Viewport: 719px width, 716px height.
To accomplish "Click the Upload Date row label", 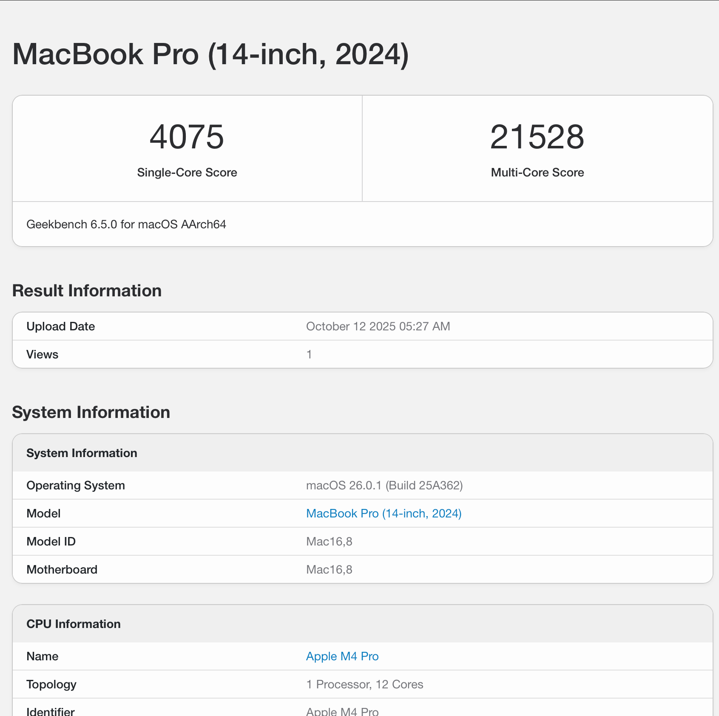I will point(60,326).
